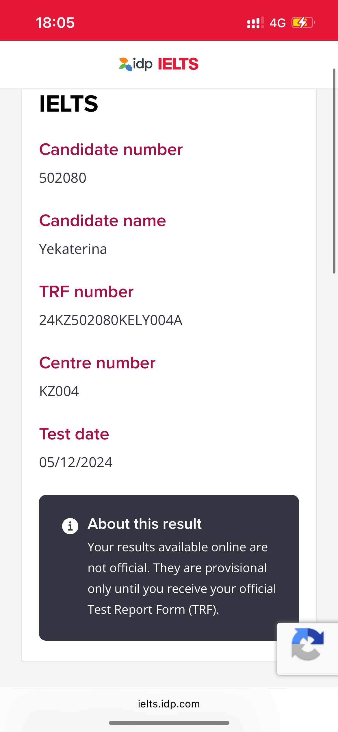Tap the provisional results notice text
The image size is (338, 732).
coord(182,578)
